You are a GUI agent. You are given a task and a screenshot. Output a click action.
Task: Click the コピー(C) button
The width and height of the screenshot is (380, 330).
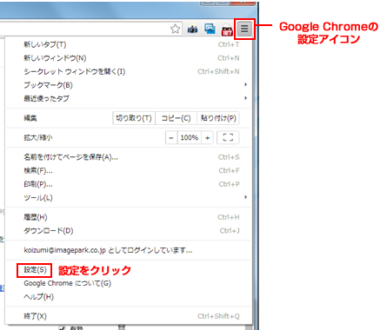click(x=176, y=118)
